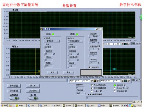Click cursor 2 cyan crosshair style icon, lower graph
This screenshot has height=111, width=156.
pyautogui.click(x=126, y=81)
